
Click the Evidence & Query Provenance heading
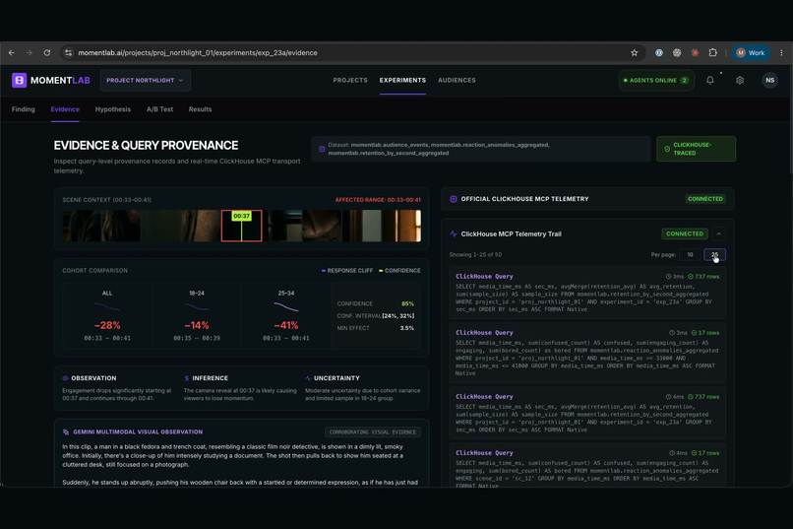tap(146, 145)
